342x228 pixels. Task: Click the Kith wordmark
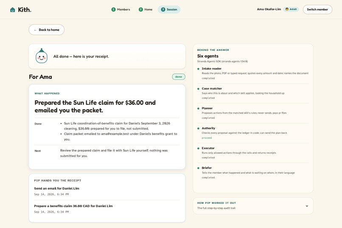25,10
